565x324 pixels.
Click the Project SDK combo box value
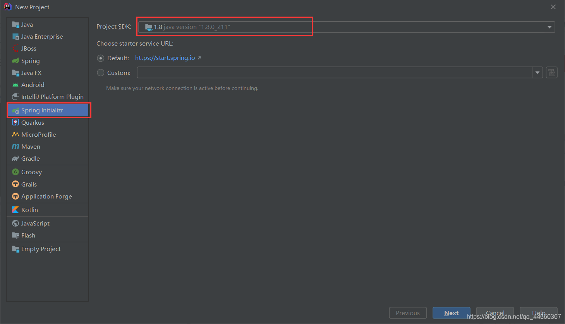click(347, 27)
